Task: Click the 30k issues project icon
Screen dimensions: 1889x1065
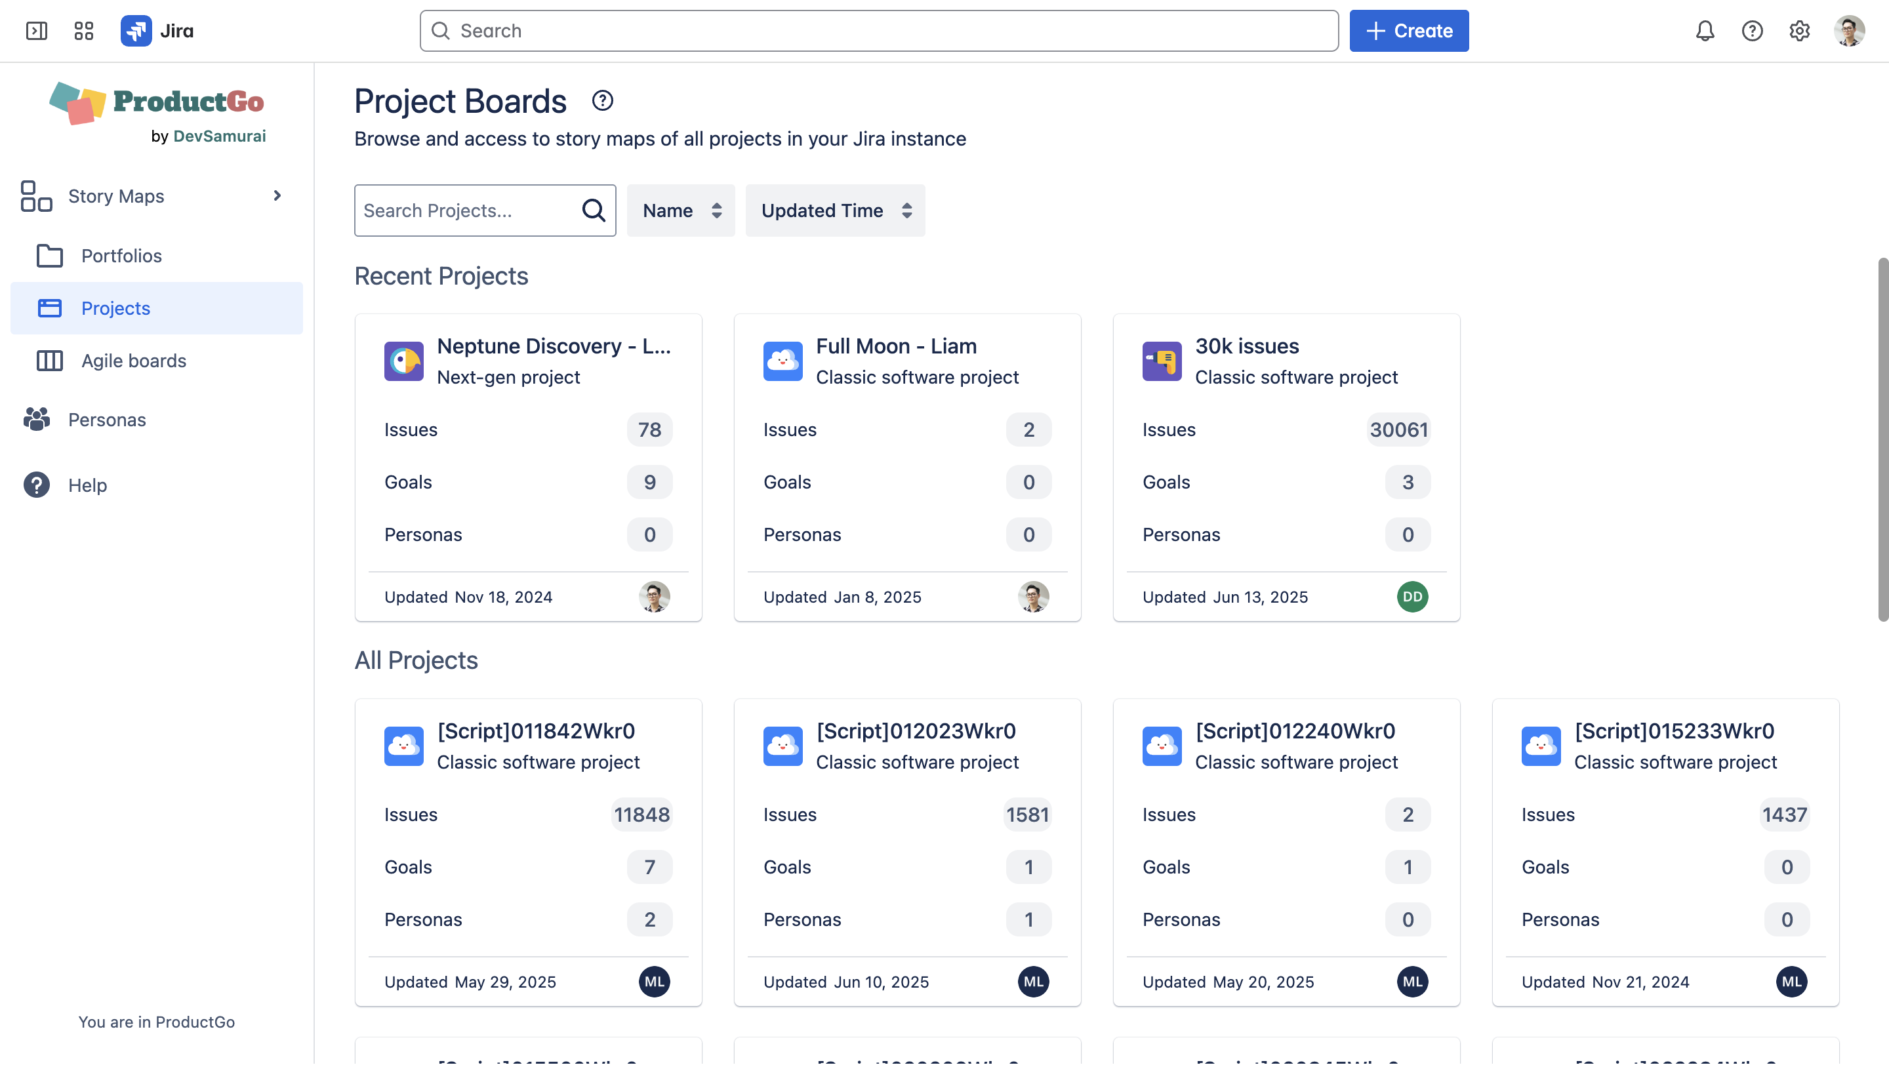Action: pyautogui.click(x=1162, y=361)
